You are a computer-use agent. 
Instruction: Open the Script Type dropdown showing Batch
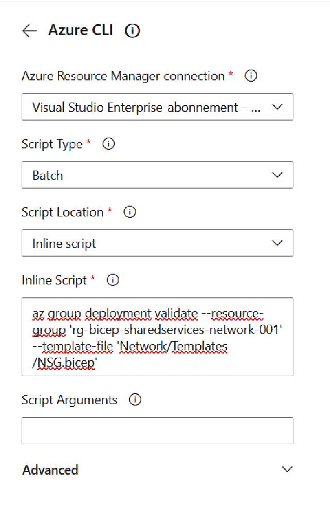147,175
